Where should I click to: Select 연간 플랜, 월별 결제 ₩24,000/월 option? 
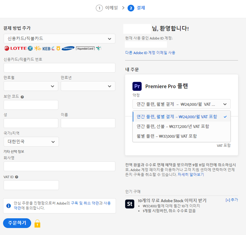tap(182, 117)
